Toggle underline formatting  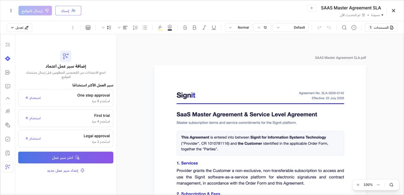214,28
